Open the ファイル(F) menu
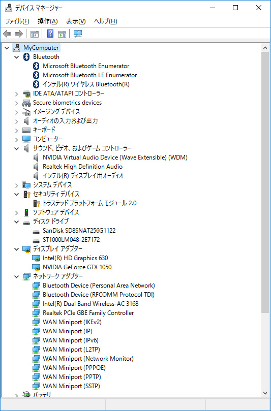 click(x=17, y=21)
